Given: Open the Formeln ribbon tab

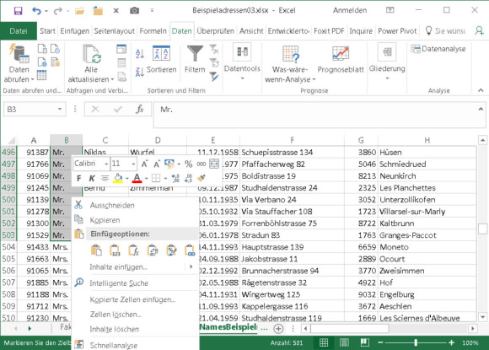Looking at the screenshot, I should click(153, 31).
